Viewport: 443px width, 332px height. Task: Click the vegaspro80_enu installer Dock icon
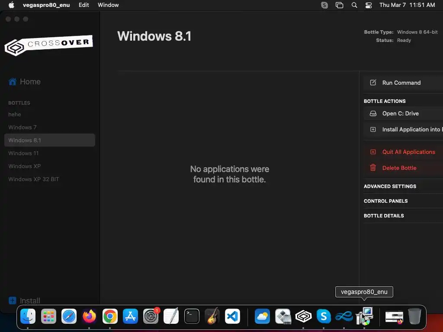(364, 316)
